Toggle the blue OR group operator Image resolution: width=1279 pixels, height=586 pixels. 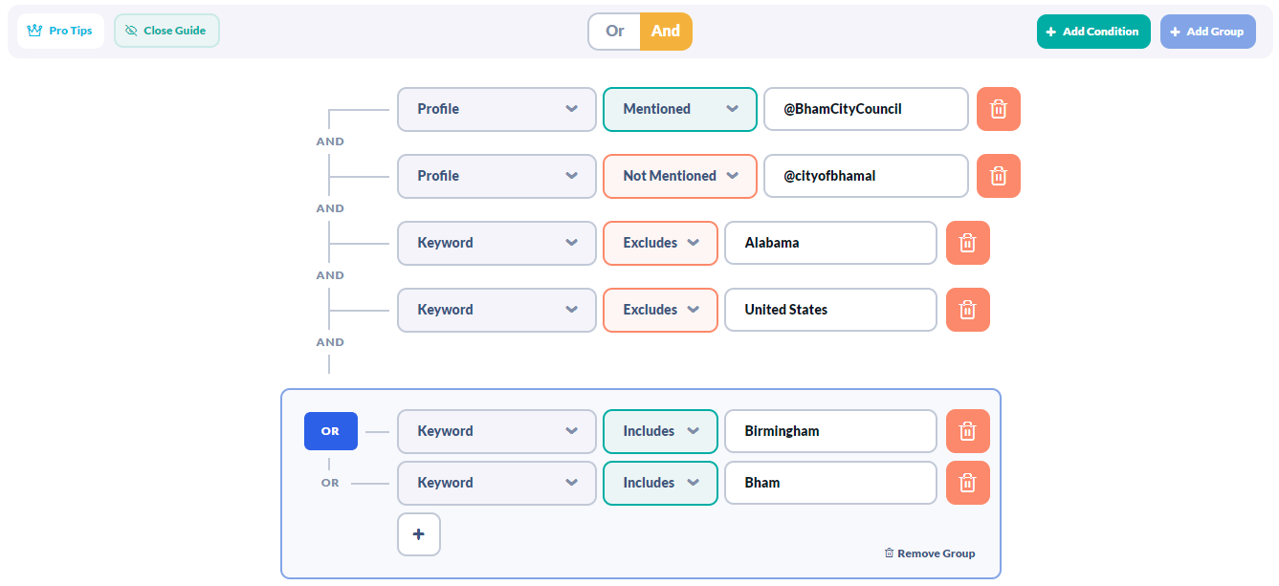tap(331, 431)
